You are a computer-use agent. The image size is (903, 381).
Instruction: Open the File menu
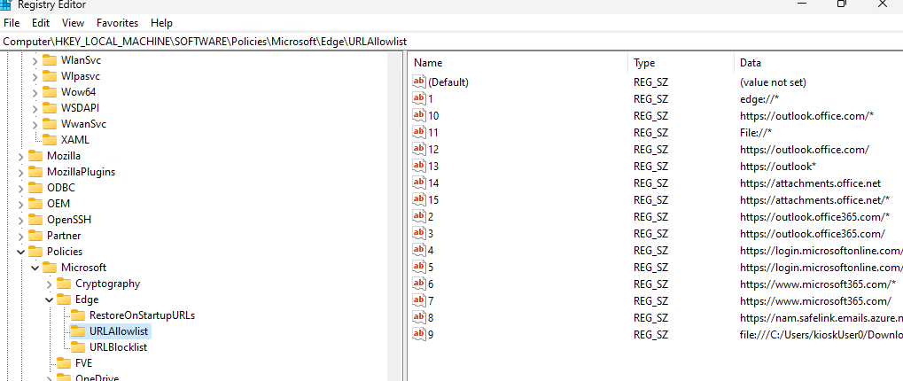pyautogui.click(x=12, y=22)
